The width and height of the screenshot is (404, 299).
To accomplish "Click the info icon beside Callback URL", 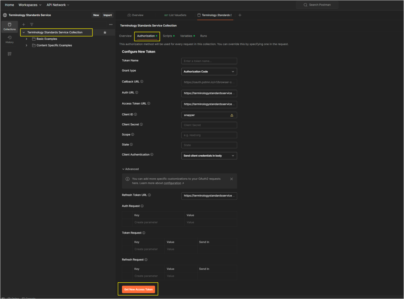I will coord(142,82).
